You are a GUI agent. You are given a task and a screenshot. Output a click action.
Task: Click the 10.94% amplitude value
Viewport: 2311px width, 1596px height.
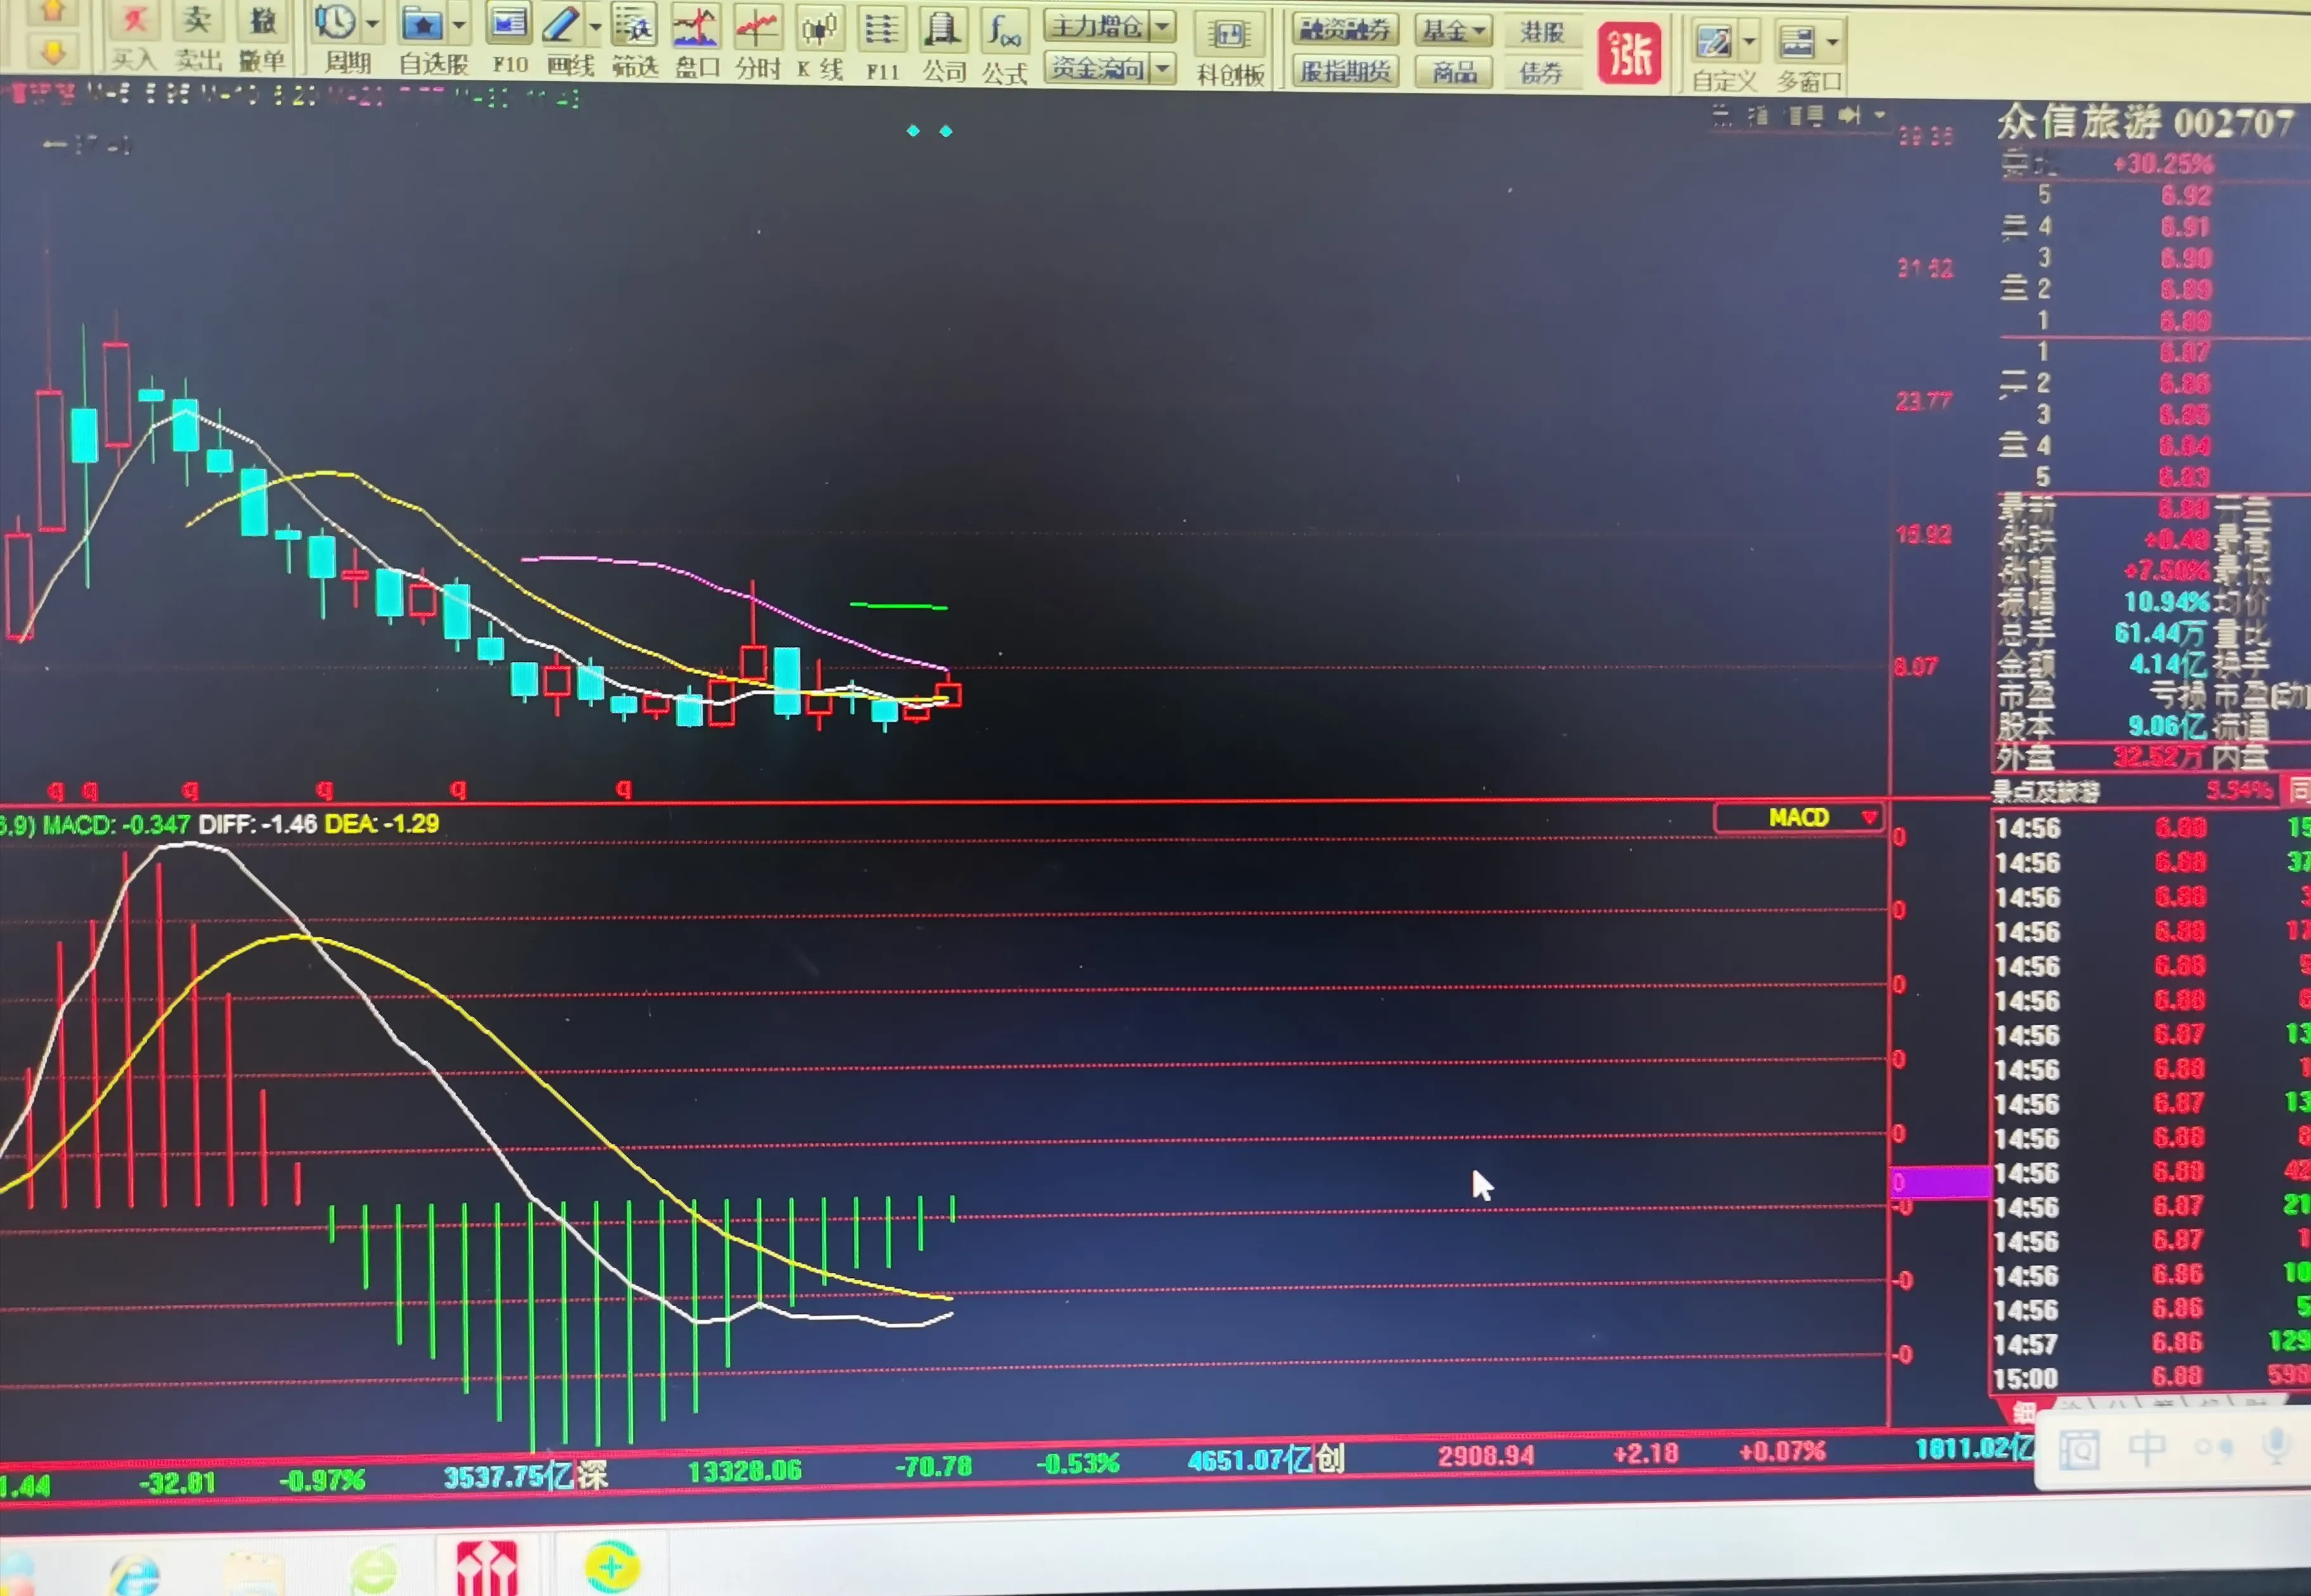point(2166,602)
